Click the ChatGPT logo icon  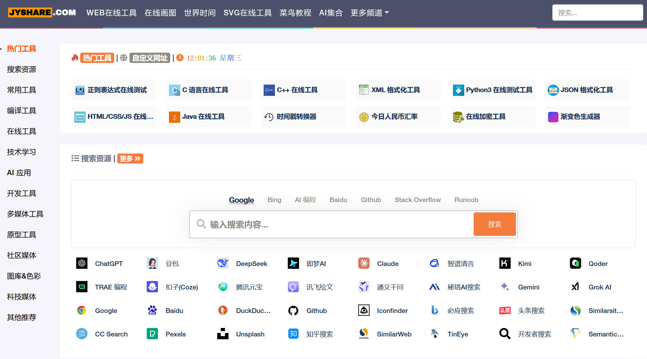coord(82,263)
